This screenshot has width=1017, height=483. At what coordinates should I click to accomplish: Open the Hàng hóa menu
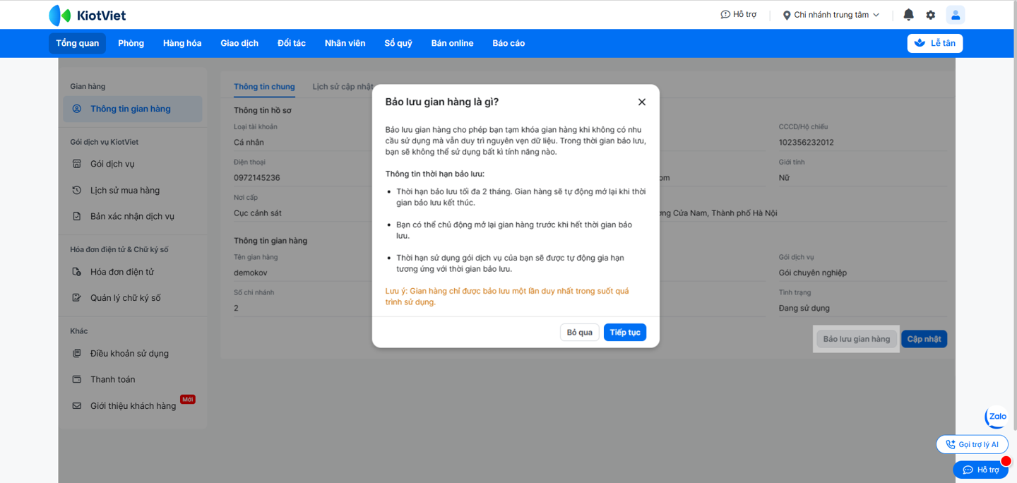(182, 43)
